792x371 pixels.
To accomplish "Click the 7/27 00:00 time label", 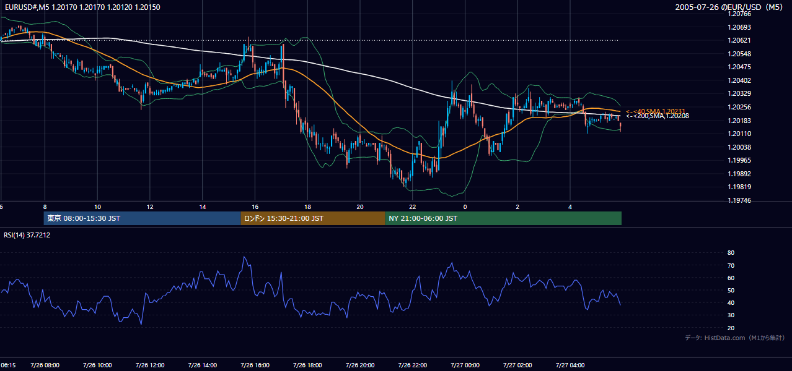I will pyautogui.click(x=465, y=365).
